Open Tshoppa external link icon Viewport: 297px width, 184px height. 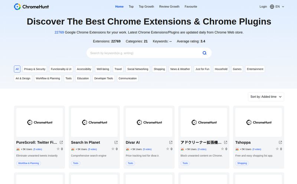tap(280, 142)
